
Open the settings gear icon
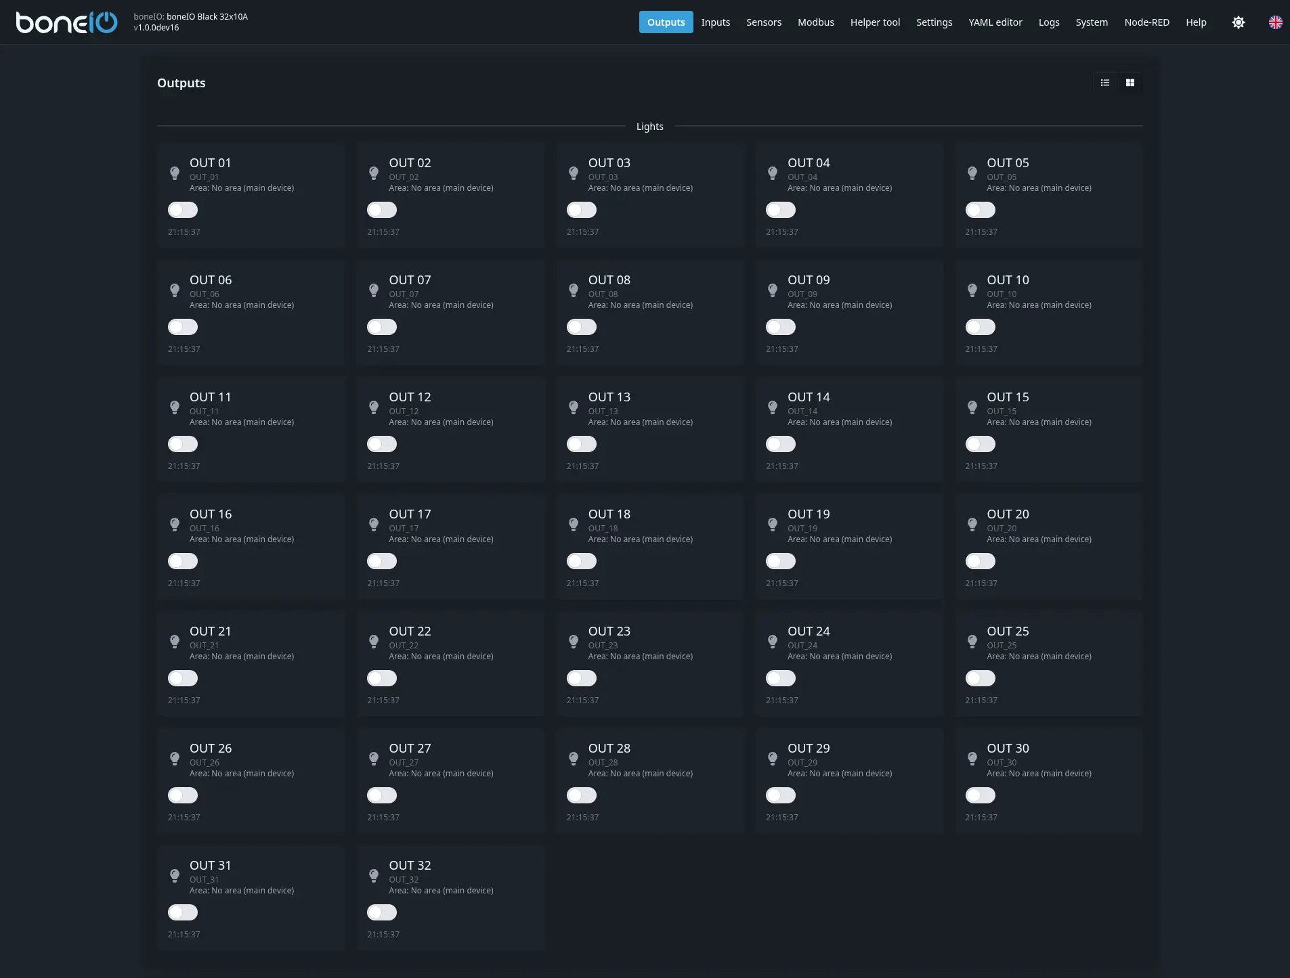(x=1238, y=22)
